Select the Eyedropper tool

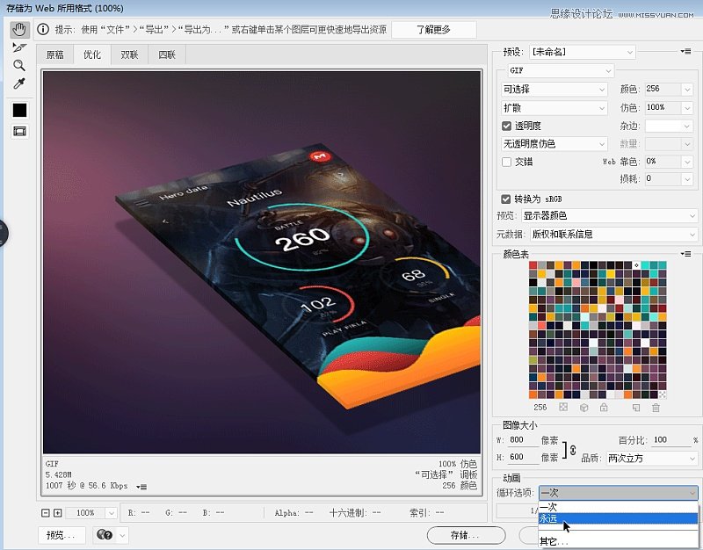(18, 83)
